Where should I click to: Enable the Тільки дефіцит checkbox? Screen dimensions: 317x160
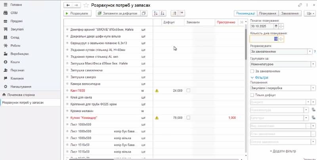click(x=252, y=95)
